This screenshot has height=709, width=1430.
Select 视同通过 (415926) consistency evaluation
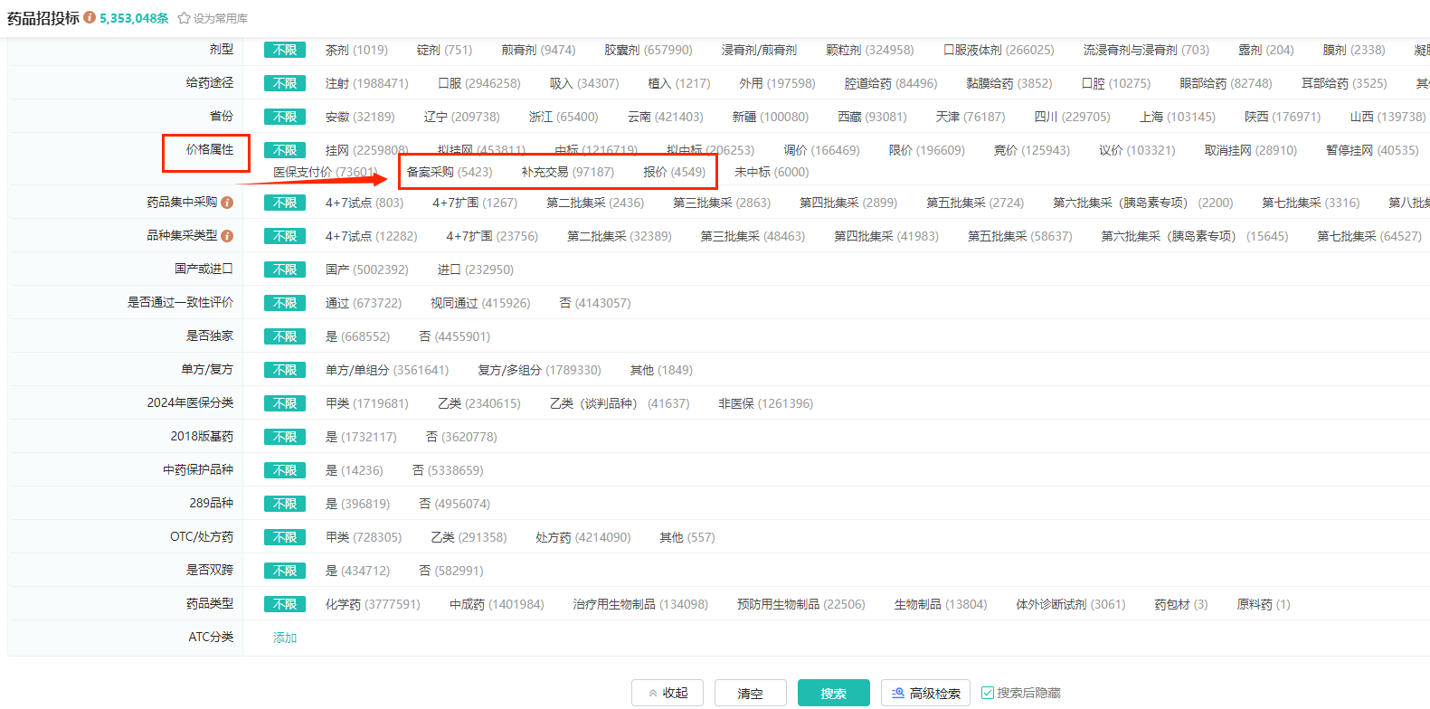480,303
